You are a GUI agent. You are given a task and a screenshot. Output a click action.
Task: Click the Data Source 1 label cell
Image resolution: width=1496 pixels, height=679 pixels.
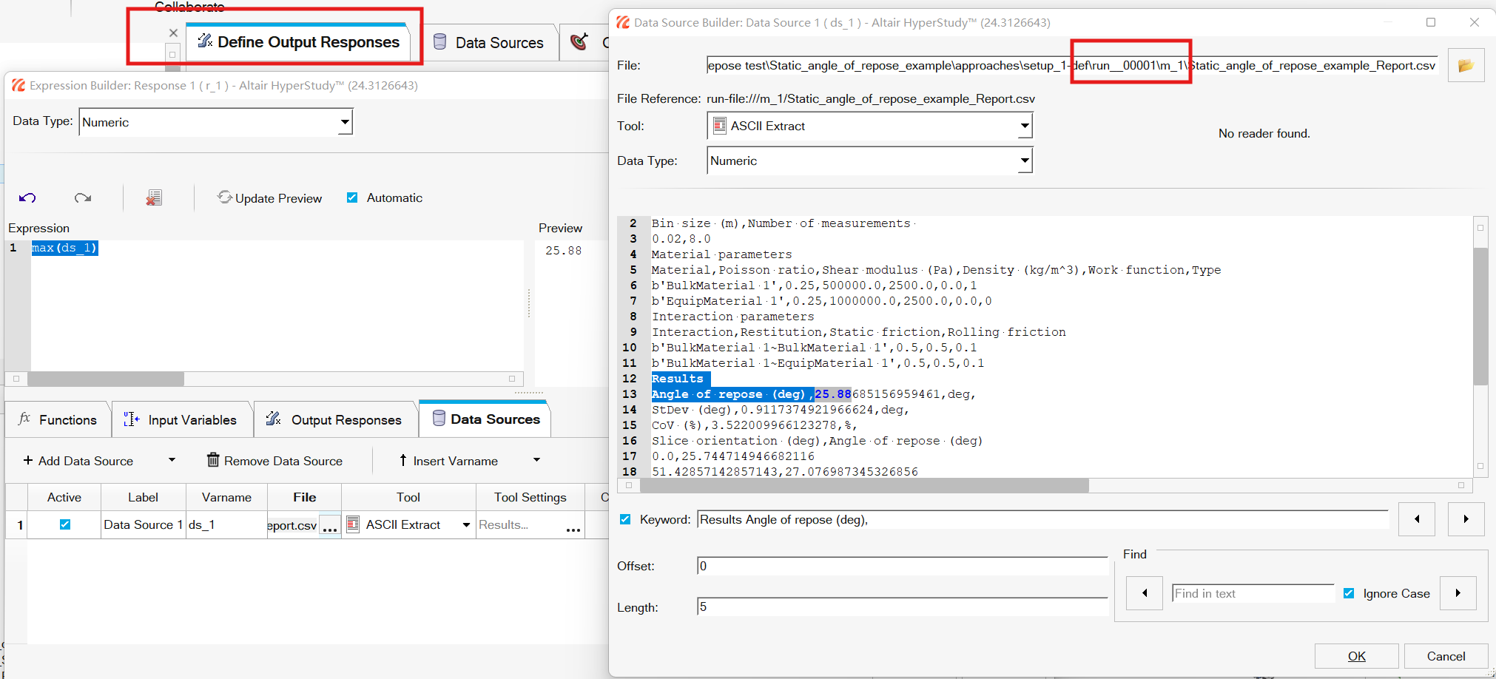click(143, 524)
